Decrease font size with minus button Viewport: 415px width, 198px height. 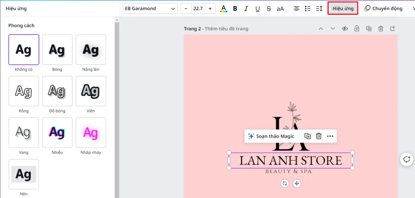click(186, 9)
